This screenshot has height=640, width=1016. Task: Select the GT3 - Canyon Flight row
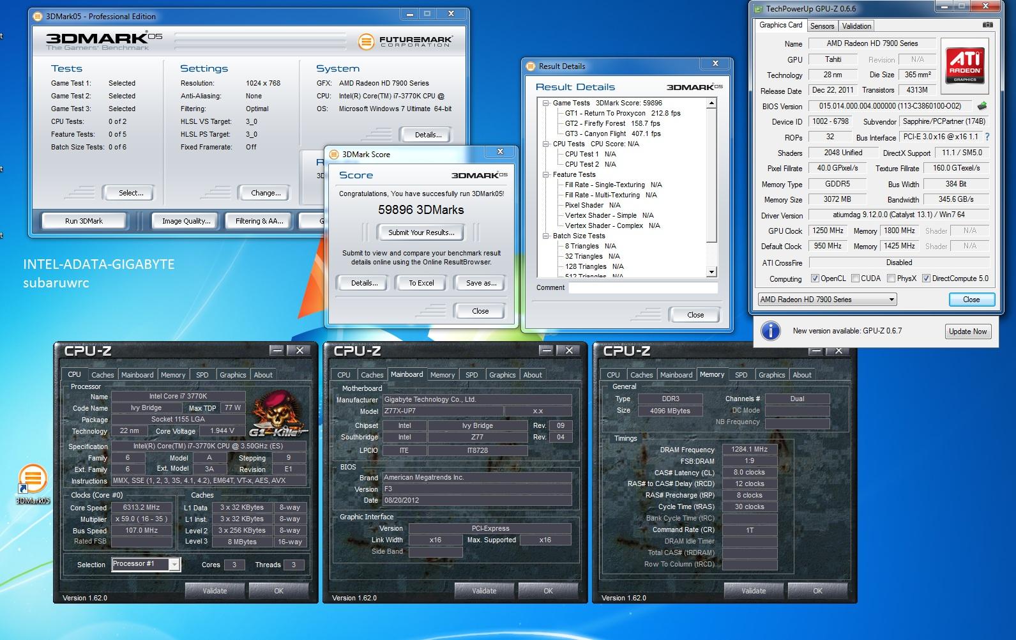612,133
